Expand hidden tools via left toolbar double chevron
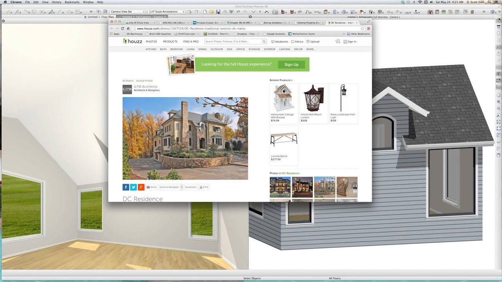 pyautogui.click(x=91, y=12)
